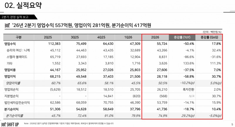Click the '분기순이익률' row label
The height and width of the screenshot is (127, 235).
pyautogui.click(x=14, y=116)
